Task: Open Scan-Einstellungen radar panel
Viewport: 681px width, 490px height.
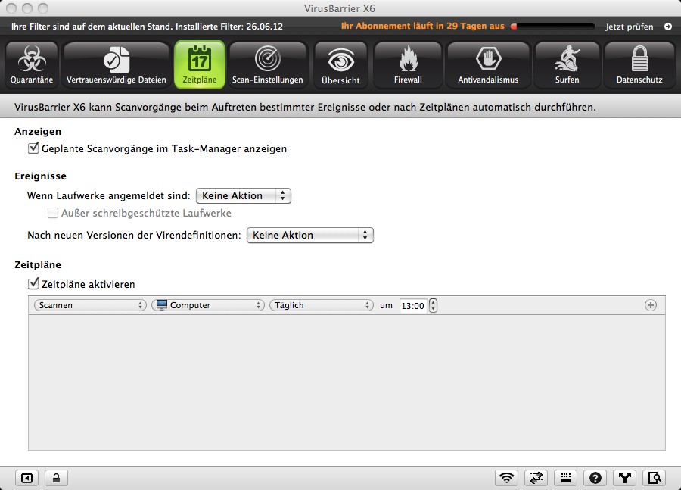Action: 268,65
